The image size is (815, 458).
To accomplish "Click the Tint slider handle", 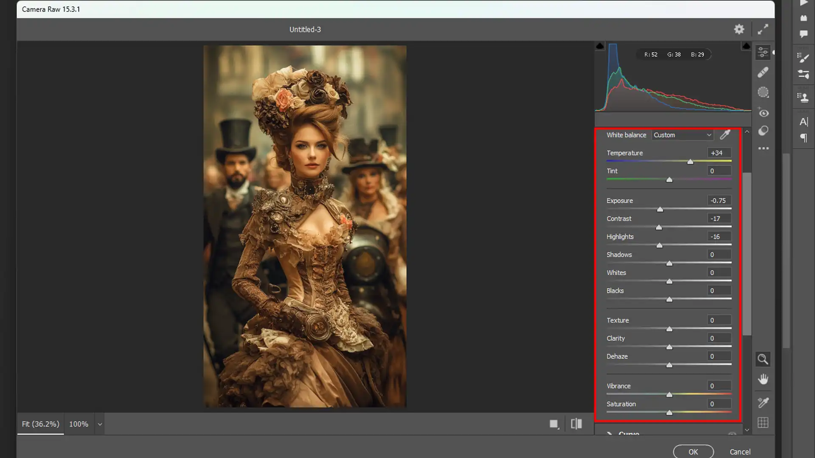I will [x=669, y=180].
